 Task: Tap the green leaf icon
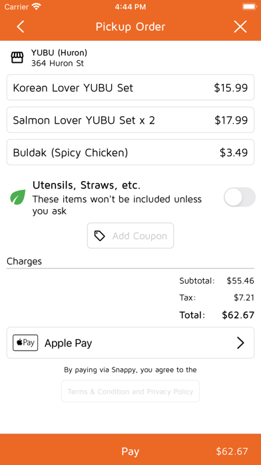click(x=18, y=197)
